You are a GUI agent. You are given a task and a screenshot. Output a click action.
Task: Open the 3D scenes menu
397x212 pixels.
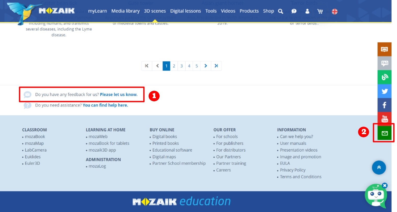(x=155, y=11)
